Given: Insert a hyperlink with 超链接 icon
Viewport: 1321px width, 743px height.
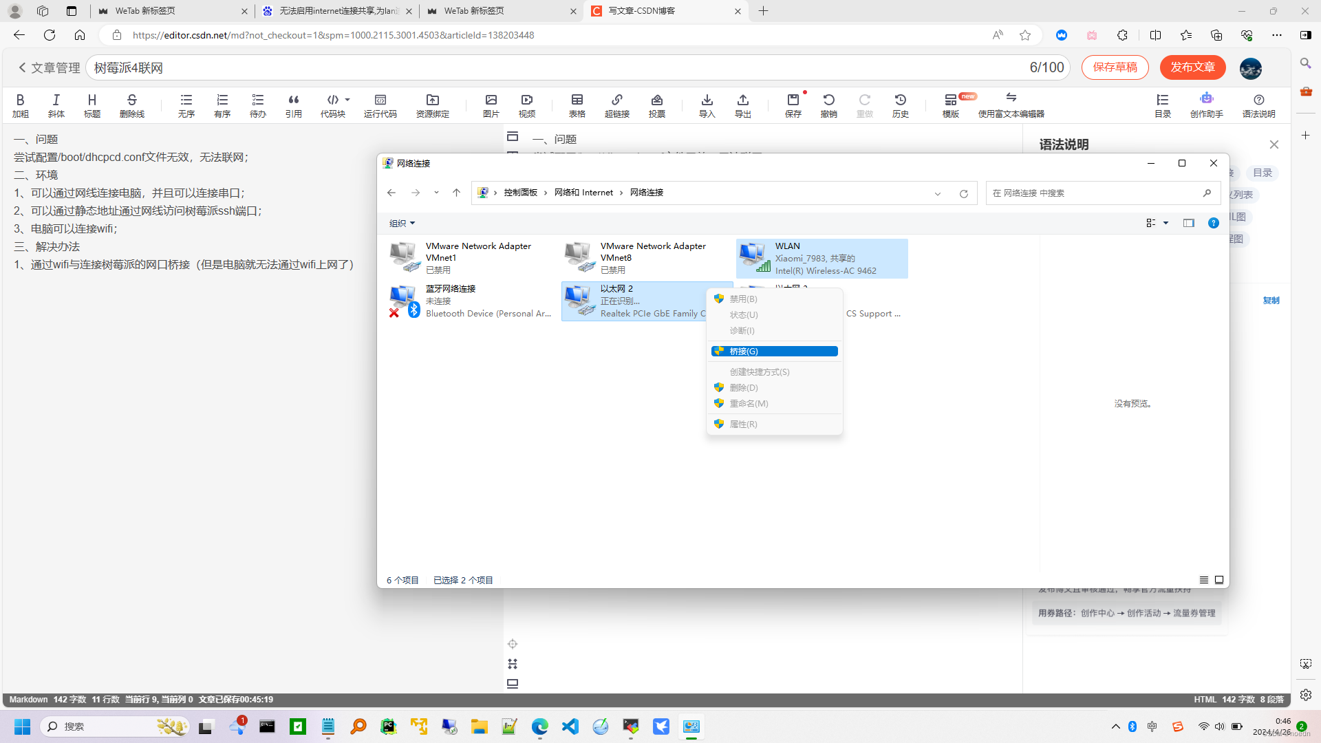Looking at the screenshot, I should point(617,105).
